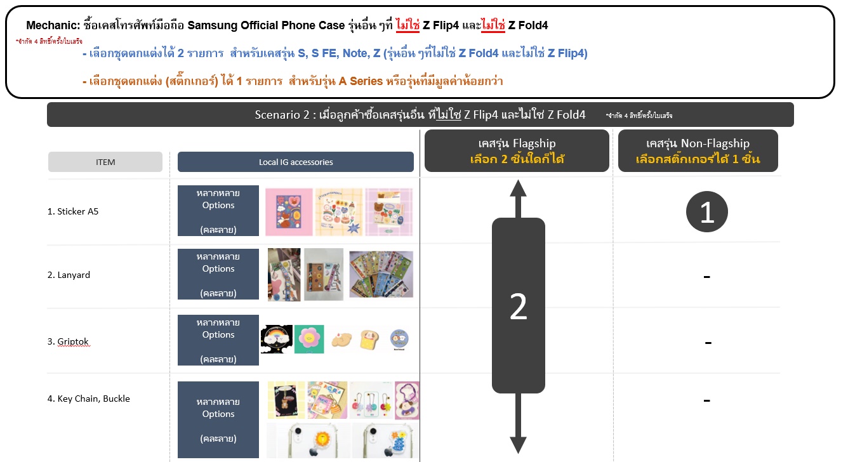
Task: Click the upward arrow head in Flagship column
Action: [x=519, y=188]
